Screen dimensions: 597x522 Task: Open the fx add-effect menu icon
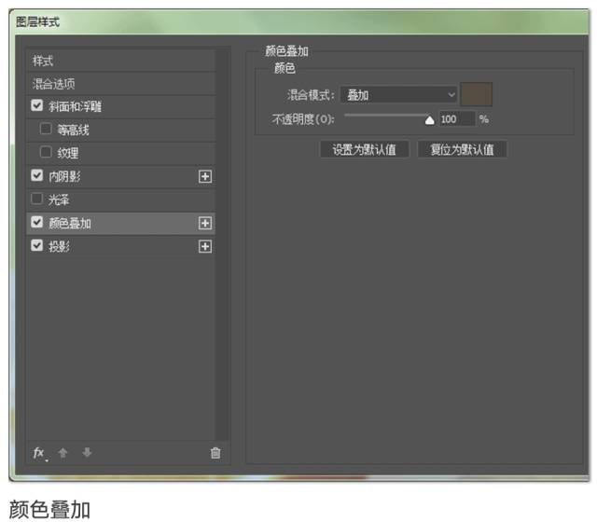click(x=40, y=453)
